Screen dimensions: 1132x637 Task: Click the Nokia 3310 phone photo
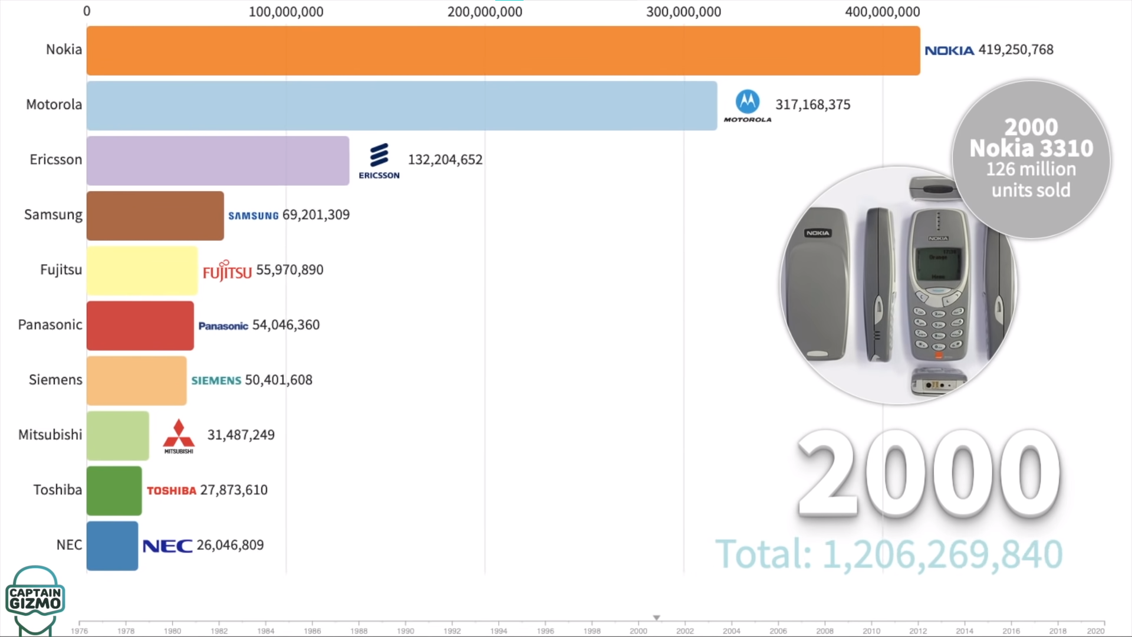pyautogui.click(x=897, y=286)
